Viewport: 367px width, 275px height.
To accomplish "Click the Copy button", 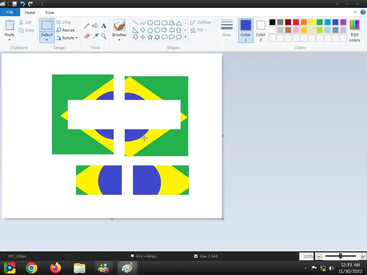I will tap(26, 30).
